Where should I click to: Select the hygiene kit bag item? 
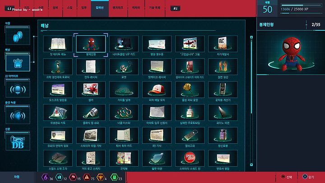click(x=58, y=113)
